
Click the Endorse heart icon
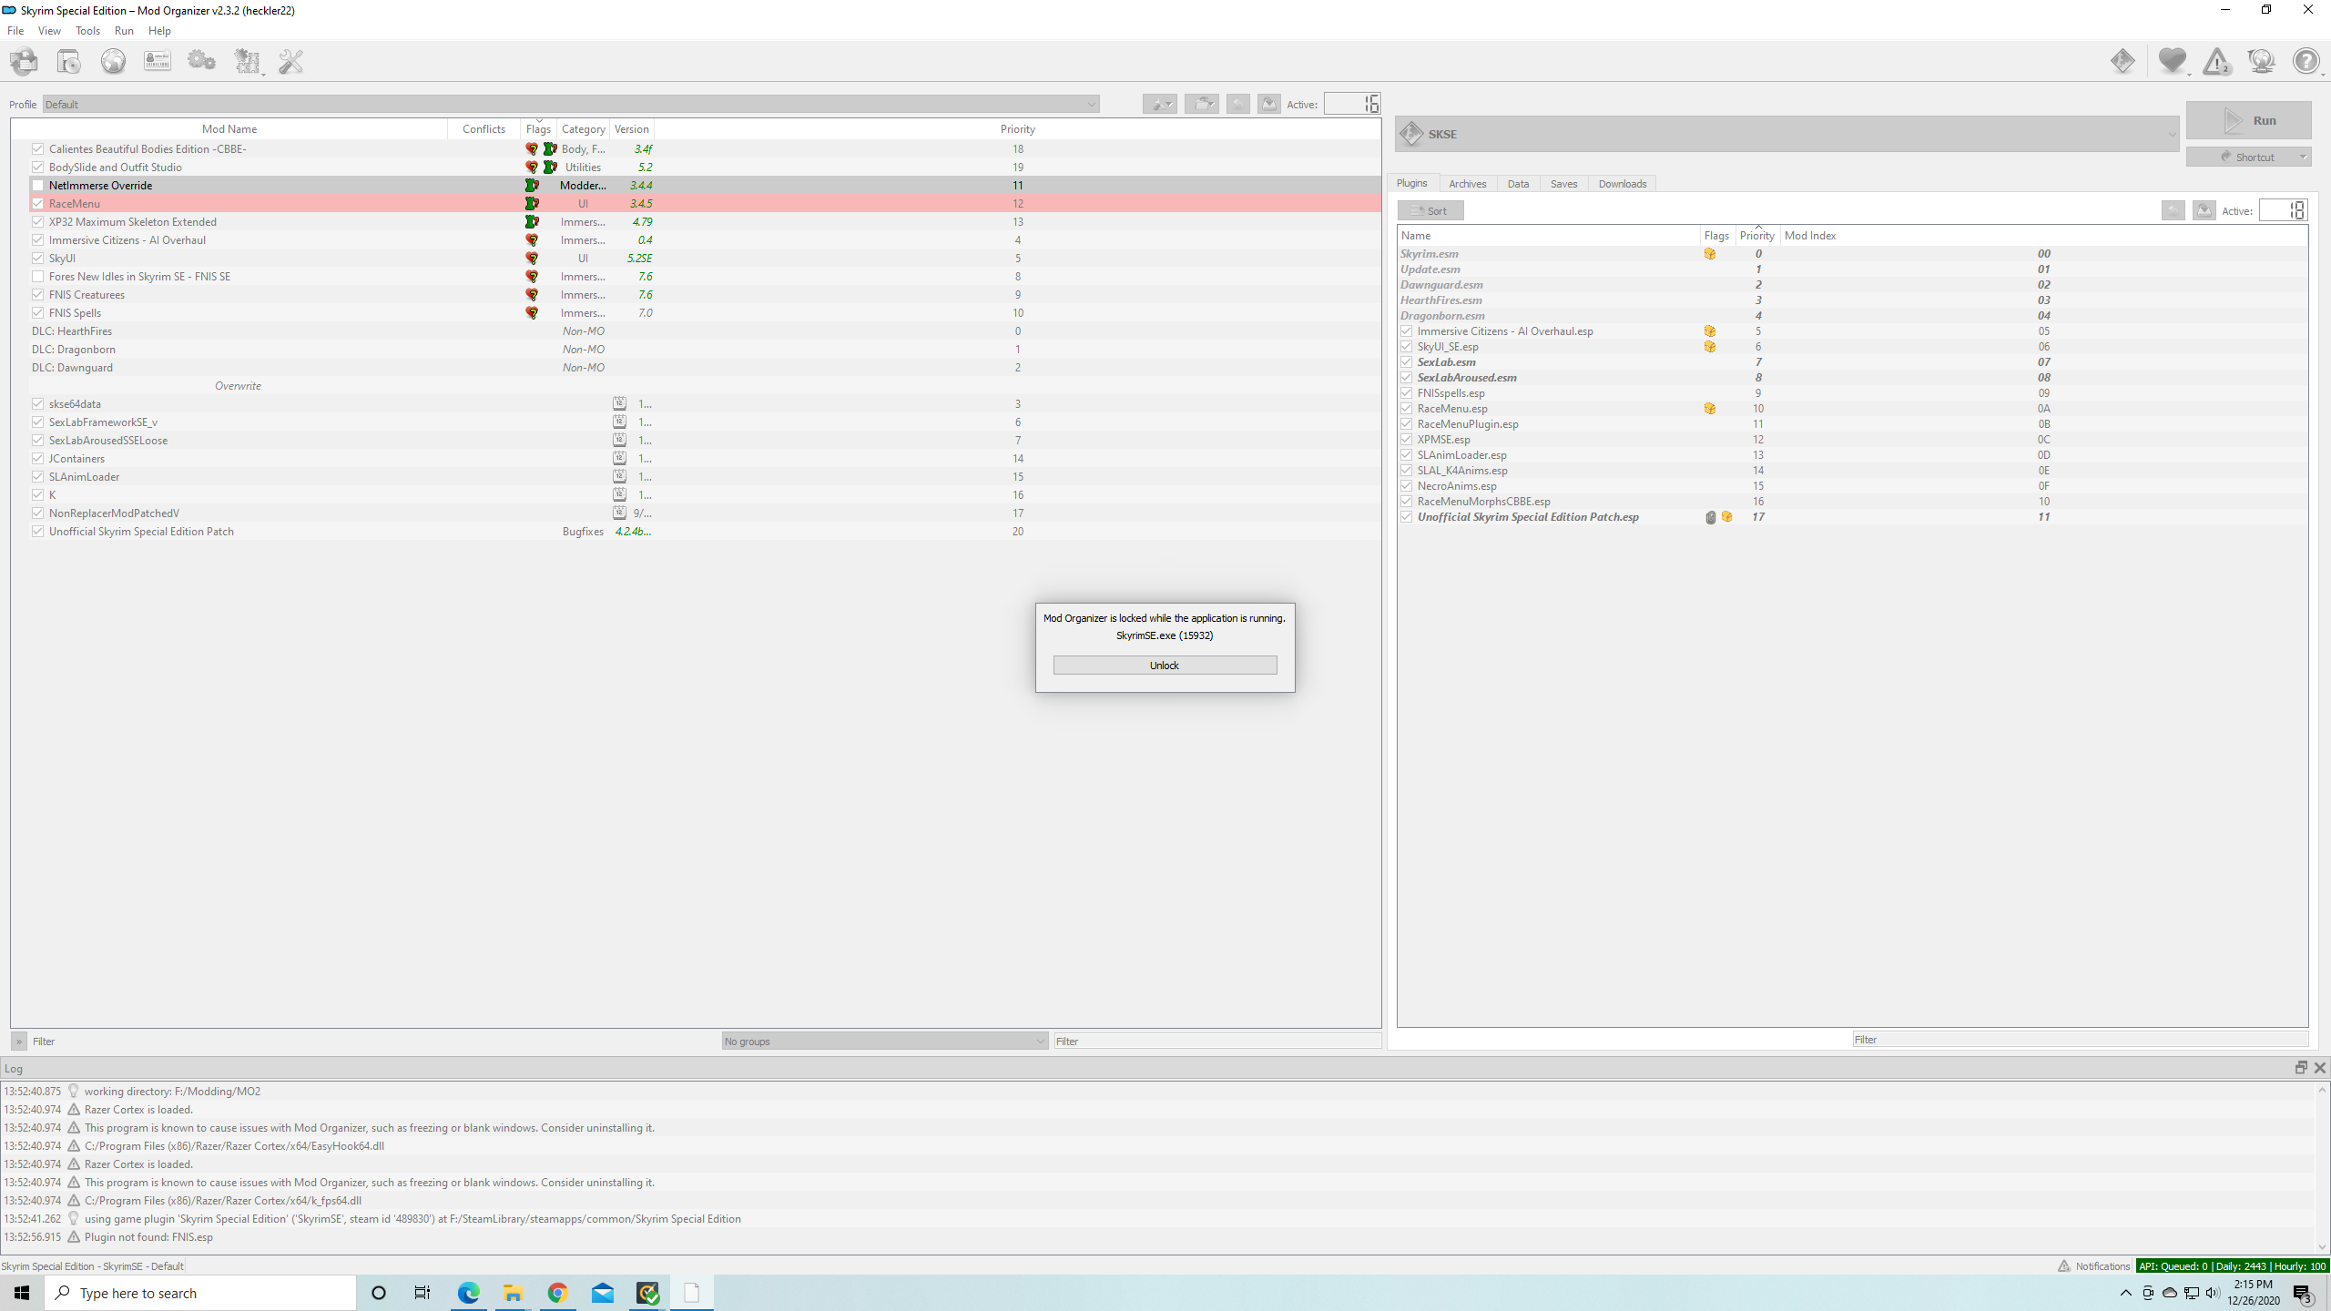[2172, 61]
